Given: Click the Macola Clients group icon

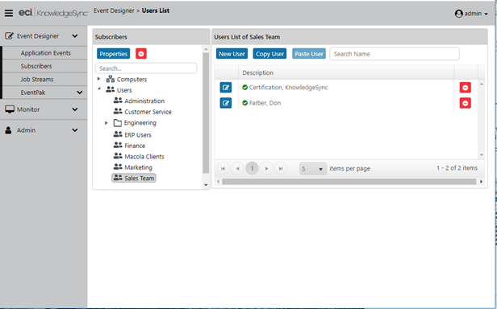Looking at the screenshot, I should coord(118,155).
